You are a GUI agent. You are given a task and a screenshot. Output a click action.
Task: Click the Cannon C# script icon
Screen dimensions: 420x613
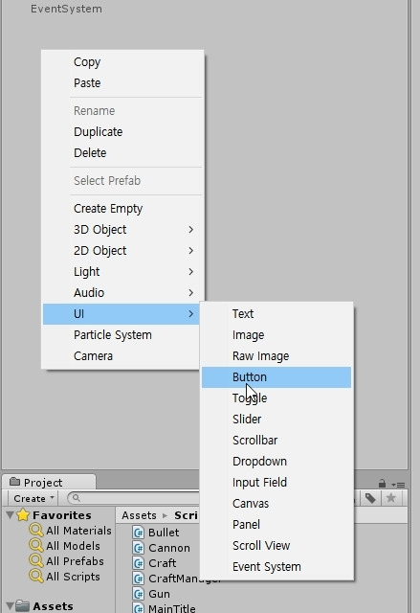pyautogui.click(x=138, y=548)
